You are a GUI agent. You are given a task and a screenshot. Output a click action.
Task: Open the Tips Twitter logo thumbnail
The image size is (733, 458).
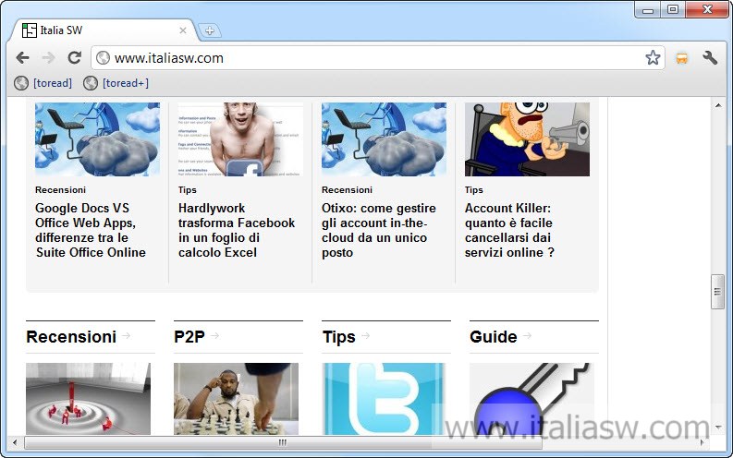(x=384, y=399)
